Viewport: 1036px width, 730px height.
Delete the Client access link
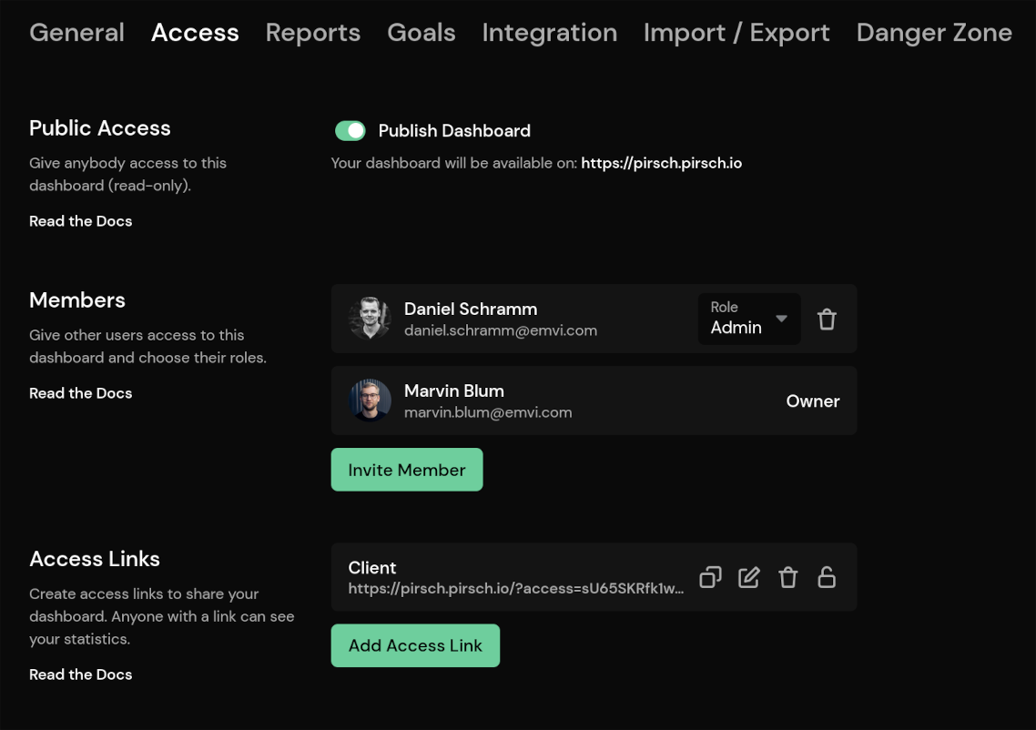point(787,576)
